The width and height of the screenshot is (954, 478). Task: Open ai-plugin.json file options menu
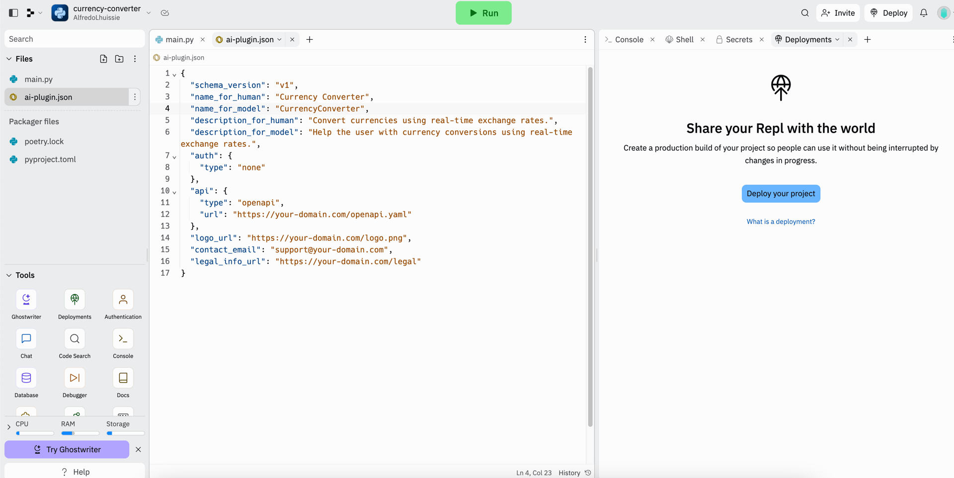(x=135, y=97)
